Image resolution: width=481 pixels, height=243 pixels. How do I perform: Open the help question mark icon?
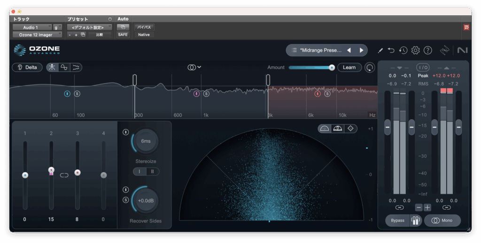click(427, 50)
